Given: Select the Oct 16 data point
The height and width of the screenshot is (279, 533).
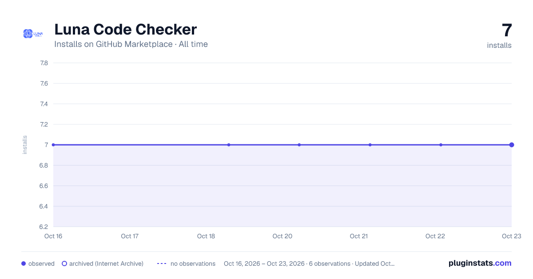Looking at the screenshot, I should click(53, 145).
